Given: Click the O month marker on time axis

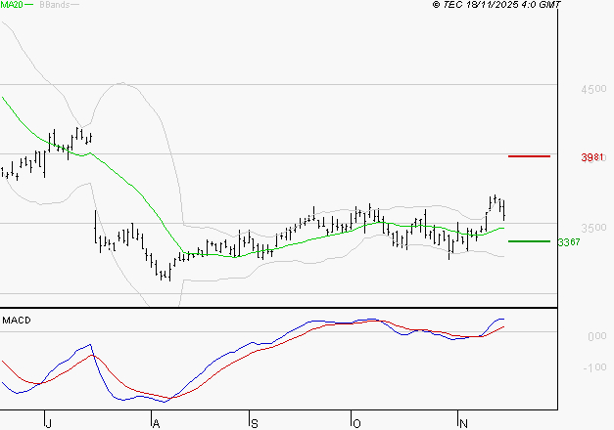Looking at the screenshot, I should [x=356, y=424].
